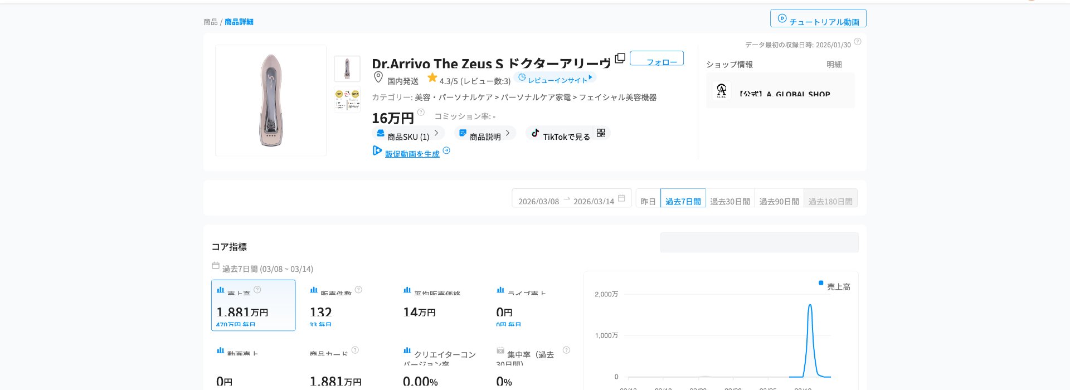Click the sales spike peak on the chart
Screen dimensions: 1070x390
coord(810,305)
